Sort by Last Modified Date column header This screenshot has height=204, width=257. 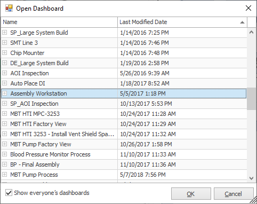(182, 22)
